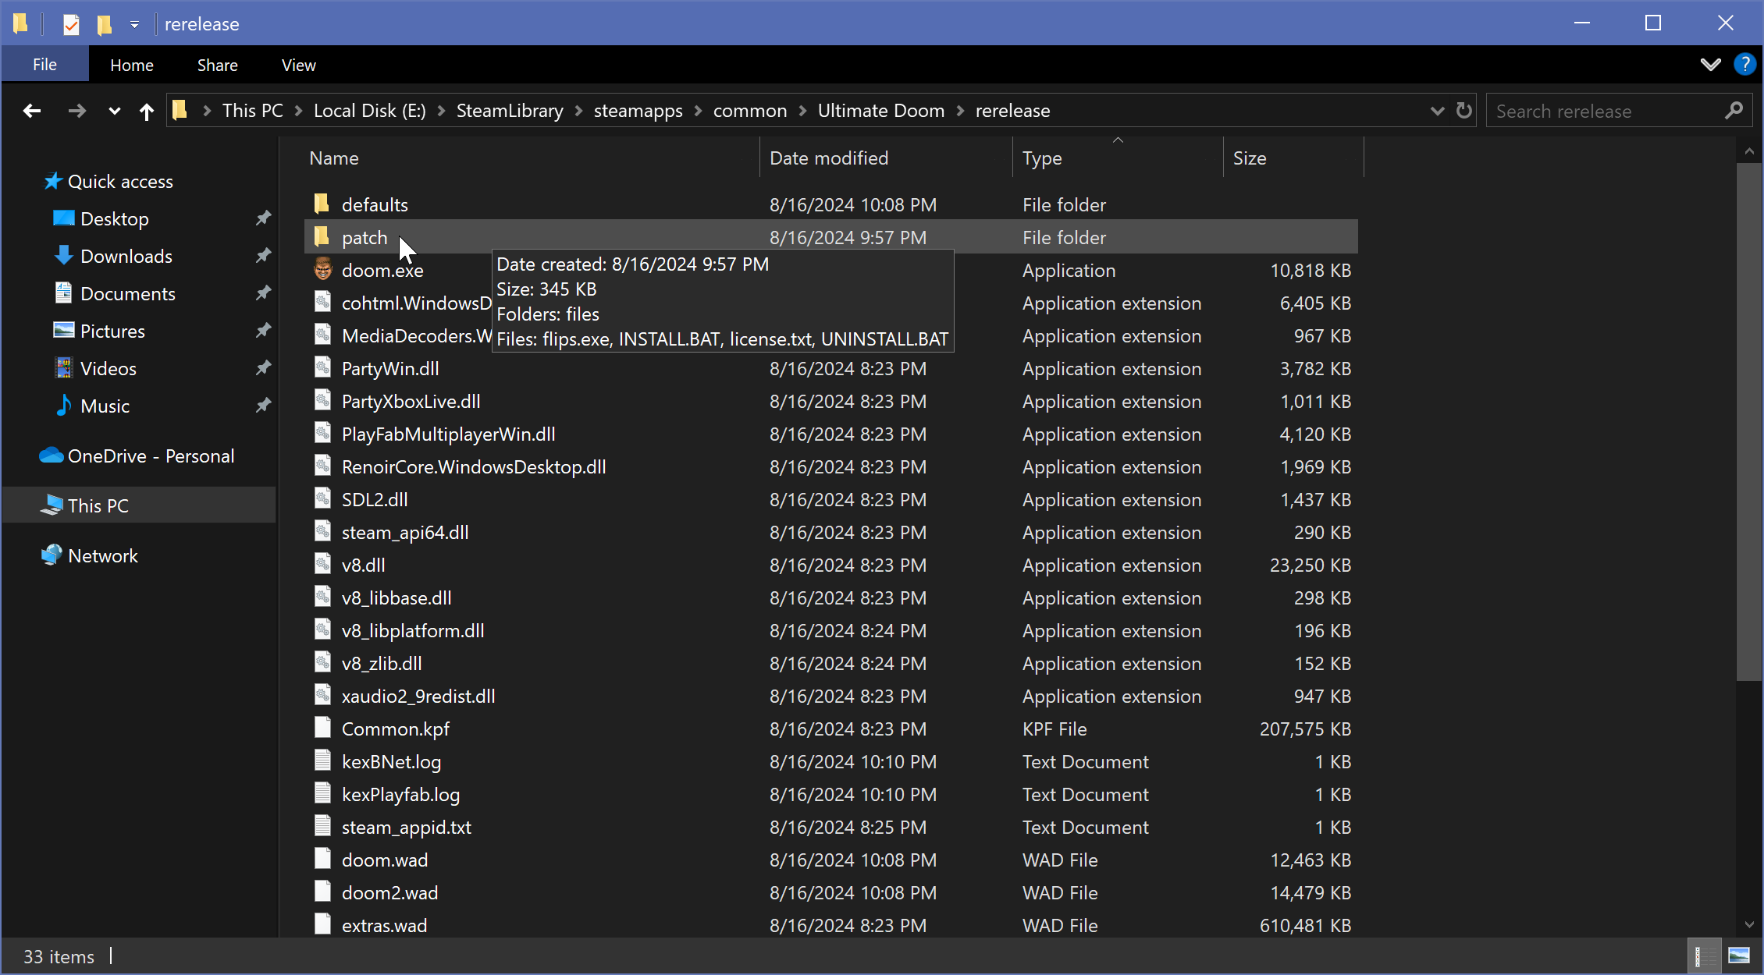
Task: Click the Refresh button in address bar
Action: [x=1464, y=111]
